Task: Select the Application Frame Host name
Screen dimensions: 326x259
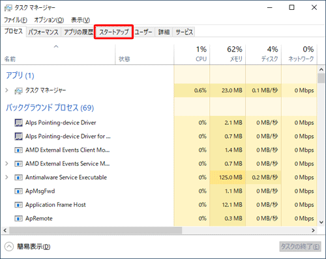Action: click(55, 205)
